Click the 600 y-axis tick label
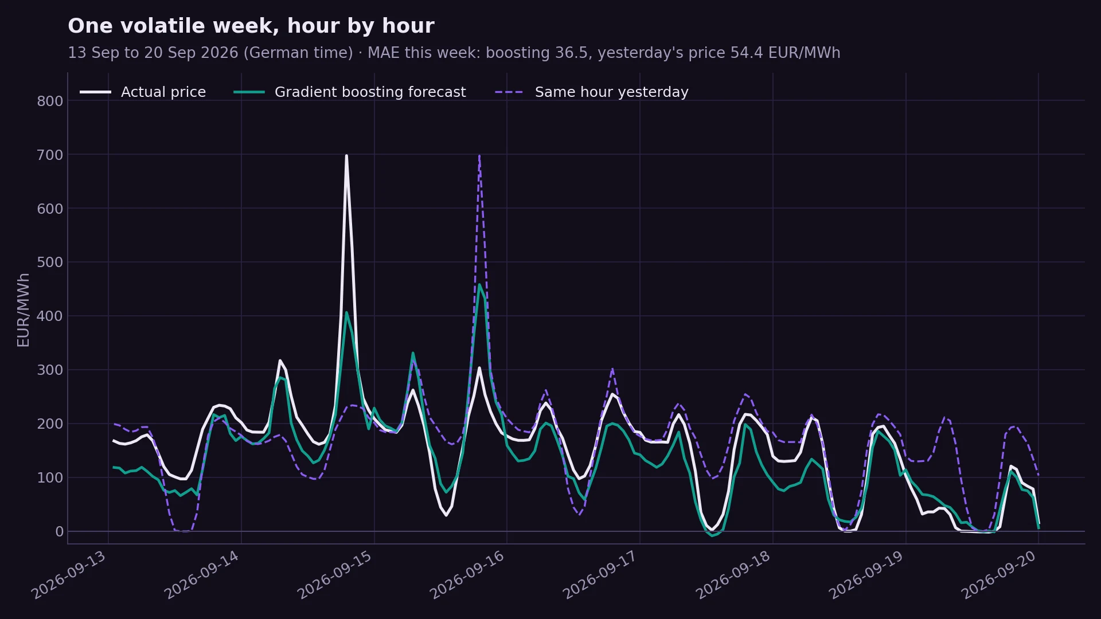The height and width of the screenshot is (619, 1101). (50, 209)
